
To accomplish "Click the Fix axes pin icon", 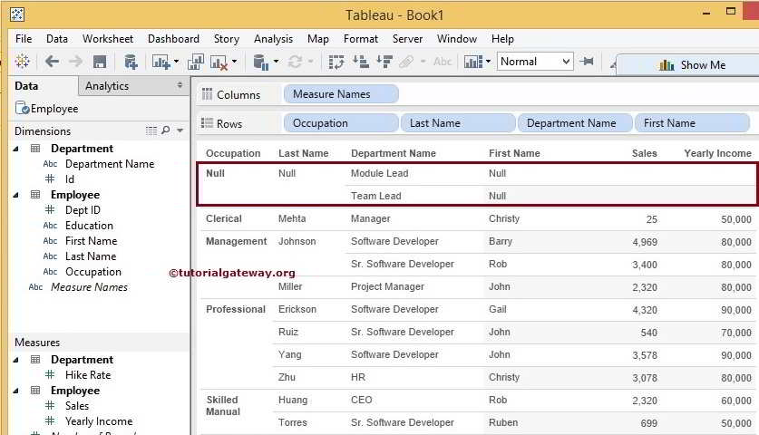I will (588, 62).
